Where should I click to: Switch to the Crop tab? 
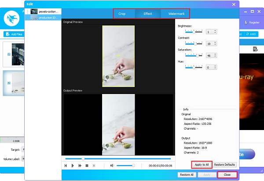coord(122,14)
